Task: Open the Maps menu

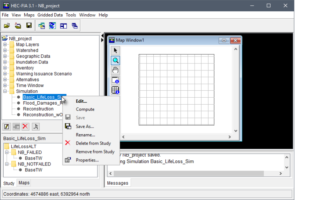Action: [x=29, y=15]
